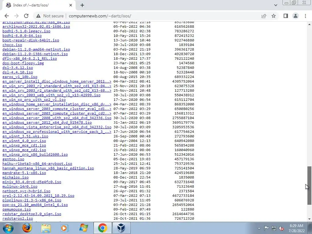Download redstar_desktop3.0_sign.iso
Image resolution: width=312 pixels, height=234 pixels.
32,214
